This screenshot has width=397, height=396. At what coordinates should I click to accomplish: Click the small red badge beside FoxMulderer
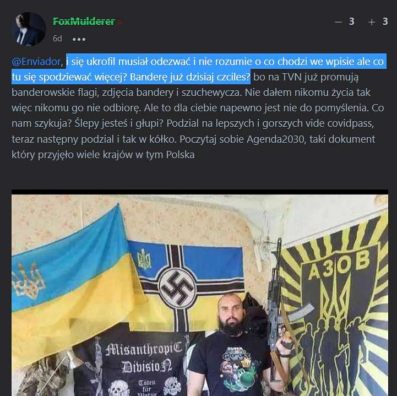click(x=120, y=23)
